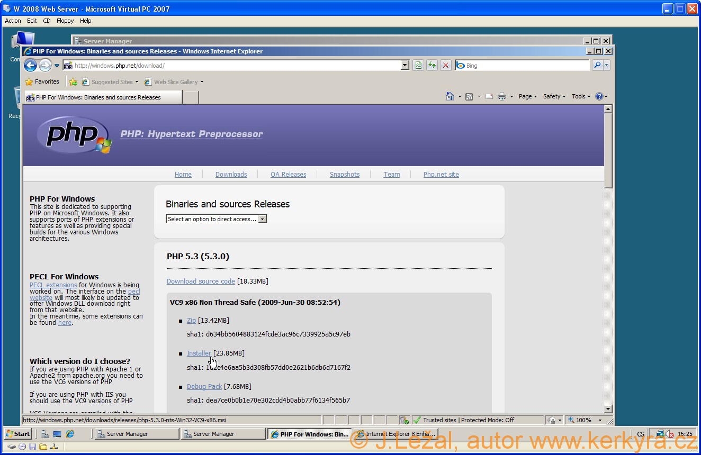Image resolution: width=701 pixels, height=455 pixels.
Task: Open the Tools dropdown menu
Action: tap(581, 96)
